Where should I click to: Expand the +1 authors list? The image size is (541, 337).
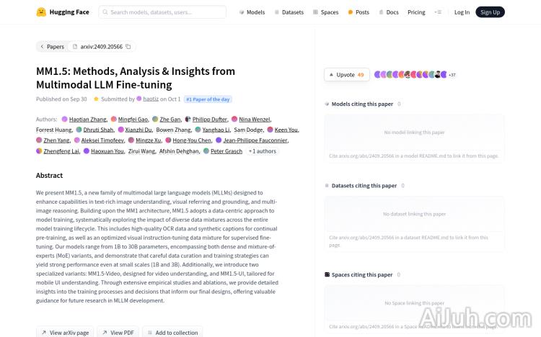[x=263, y=151]
